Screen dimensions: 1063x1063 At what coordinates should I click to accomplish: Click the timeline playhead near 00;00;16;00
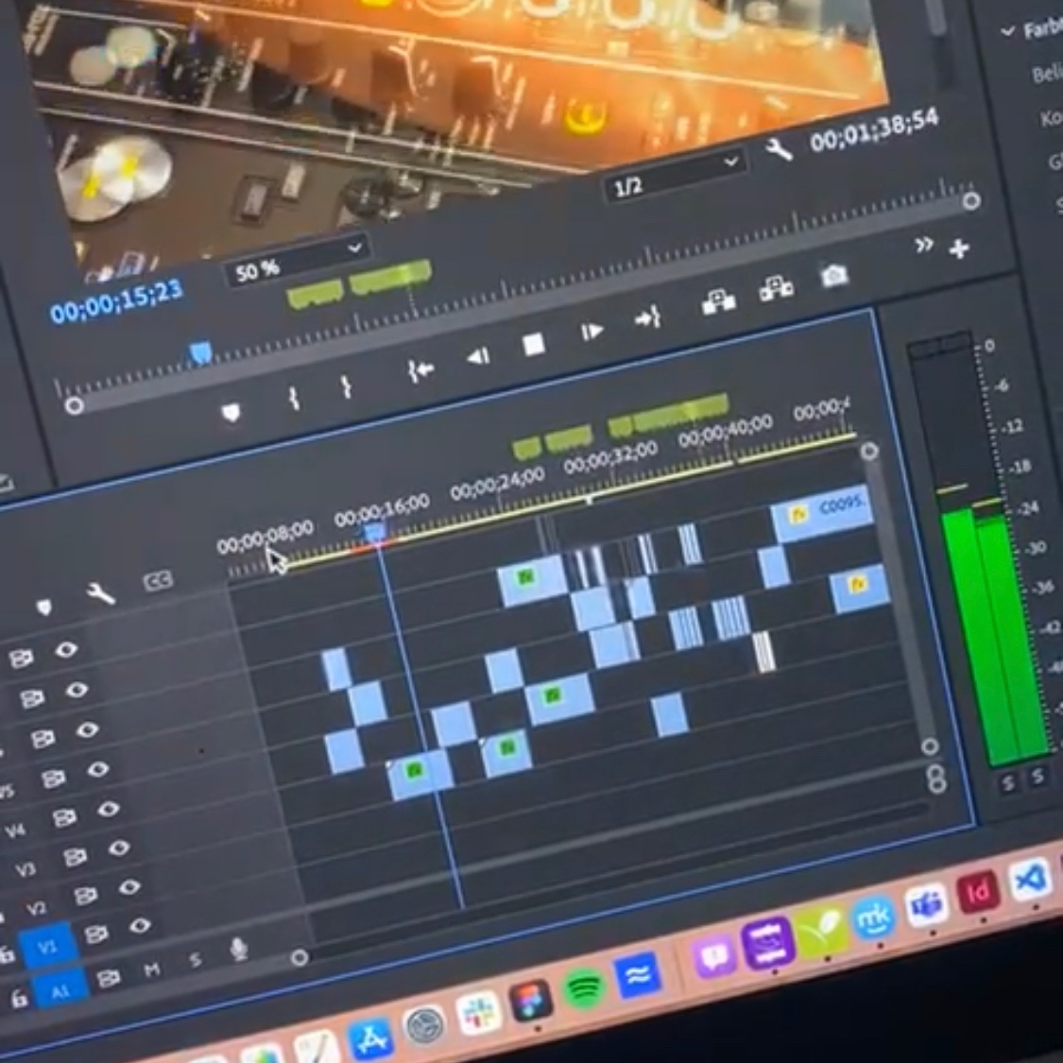point(375,533)
